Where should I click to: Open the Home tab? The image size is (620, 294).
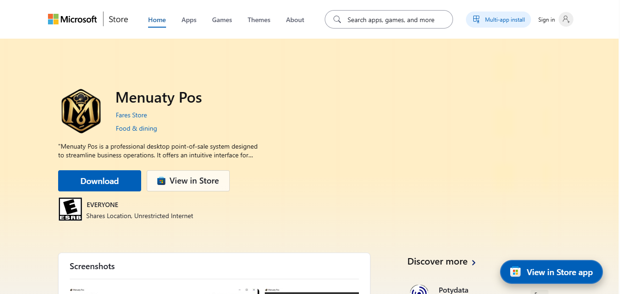pyautogui.click(x=157, y=20)
